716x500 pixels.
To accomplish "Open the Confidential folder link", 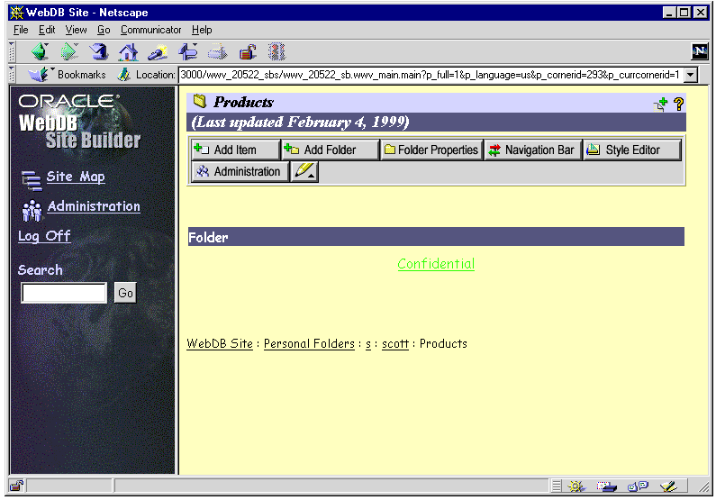I will 436,264.
